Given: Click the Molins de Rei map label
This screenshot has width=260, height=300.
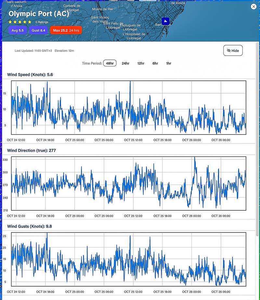Looking at the screenshot, I should tap(102, 9).
